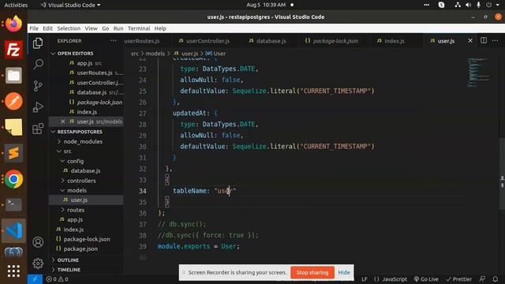Screen dimensions: 505x284
Task: Open the Accounts icon in activity bar
Action: 38,242
